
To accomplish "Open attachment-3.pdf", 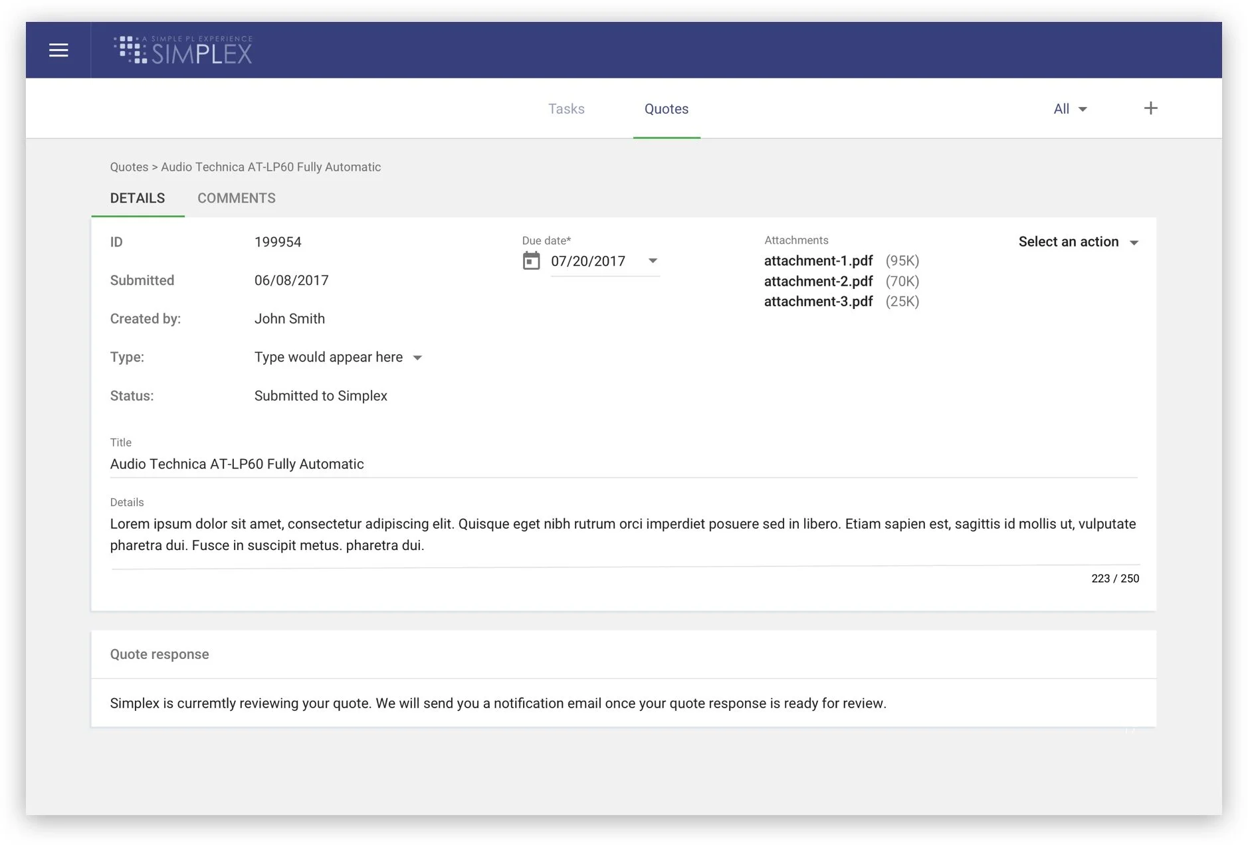I will pos(818,302).
